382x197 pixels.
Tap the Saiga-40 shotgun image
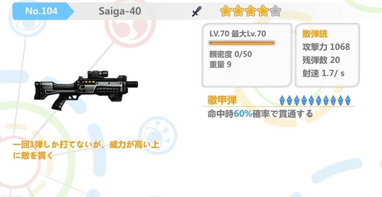pos(86,89)
